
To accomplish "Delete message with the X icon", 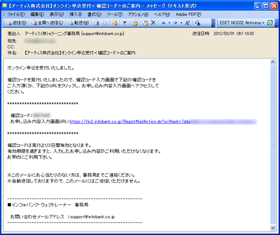I will [x=153, y=22].
